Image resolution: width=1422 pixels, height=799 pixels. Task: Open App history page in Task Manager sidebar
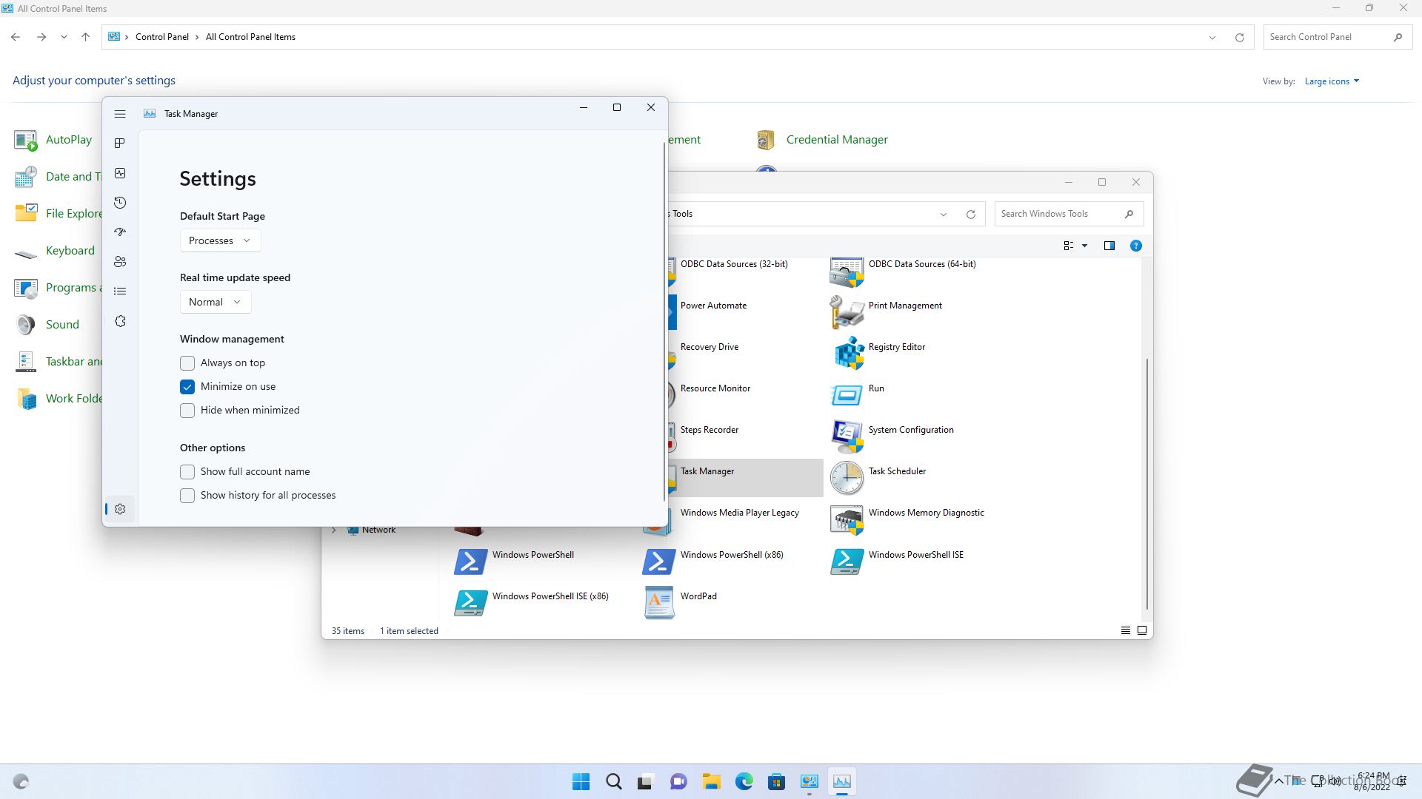[120, 203]
